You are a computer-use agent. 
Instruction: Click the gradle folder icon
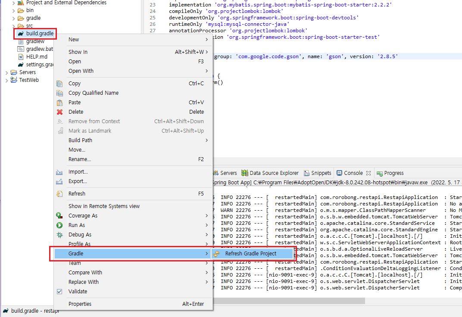[21, 18]
